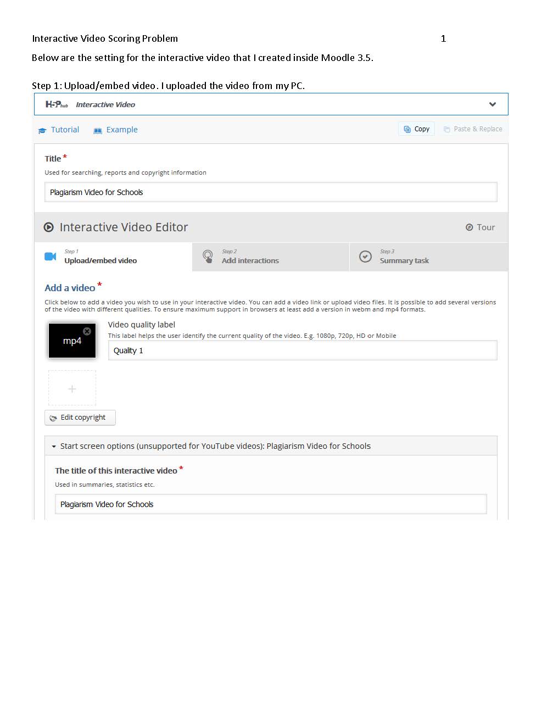542x701 pixels.
Task: Click the checkmark circle icon in Step 3
Action: [x=365, y=257]
